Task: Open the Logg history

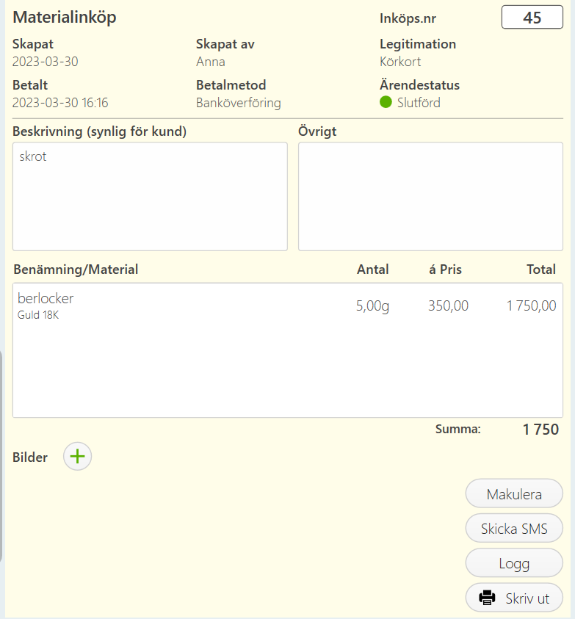Action: pyautogui.click(x=514, y=563)
